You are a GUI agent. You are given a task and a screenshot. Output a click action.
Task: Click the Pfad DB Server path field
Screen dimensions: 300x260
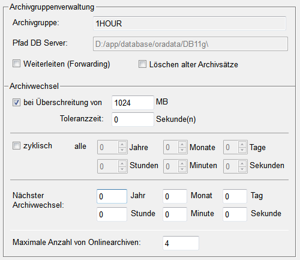[190, 44]
